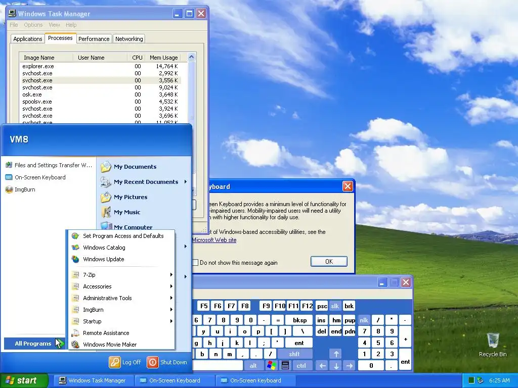This screenshot has height=388, width=518.
Task: Click the down arrow key on keyboard
Action: click(336, 366)
